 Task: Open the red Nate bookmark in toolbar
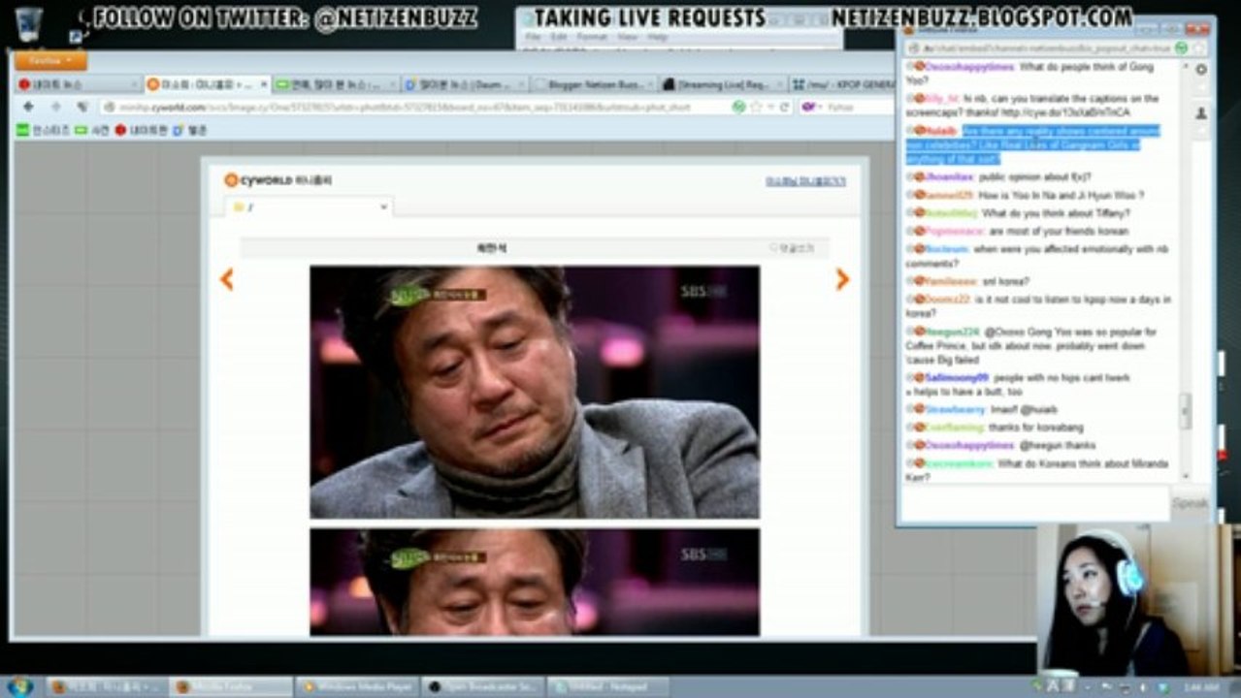click(x=141, y=130)
